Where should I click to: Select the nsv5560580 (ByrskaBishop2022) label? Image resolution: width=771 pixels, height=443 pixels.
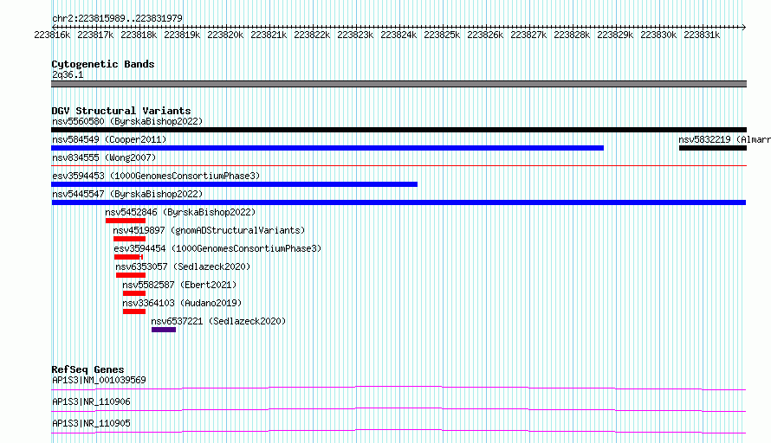tap(127, 121)
